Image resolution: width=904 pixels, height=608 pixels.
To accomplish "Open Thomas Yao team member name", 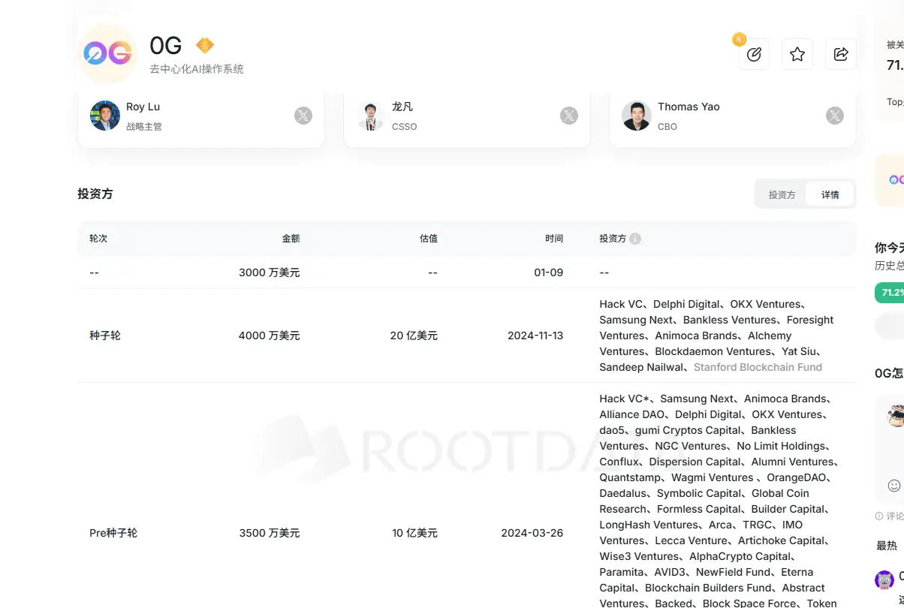I will pos(689,107).
